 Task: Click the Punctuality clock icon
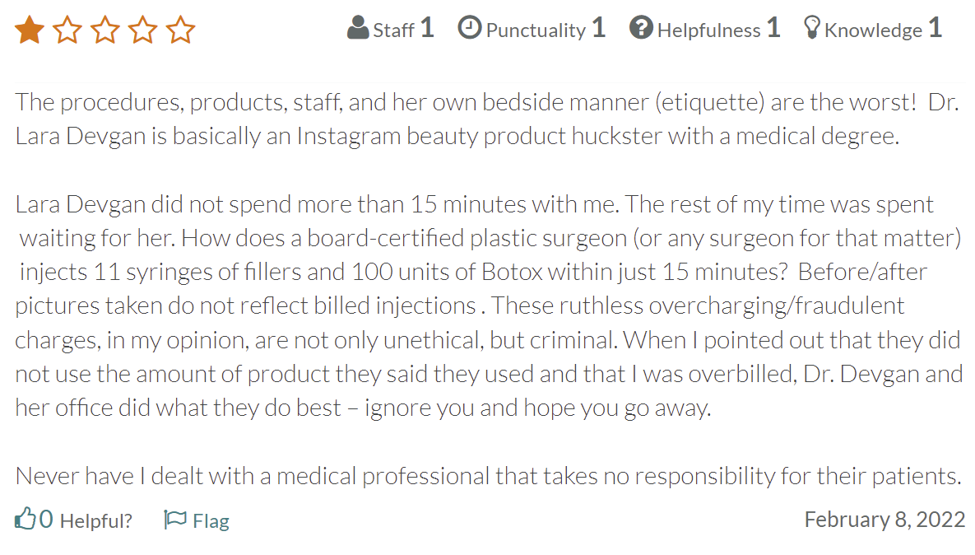pos(470,28)
